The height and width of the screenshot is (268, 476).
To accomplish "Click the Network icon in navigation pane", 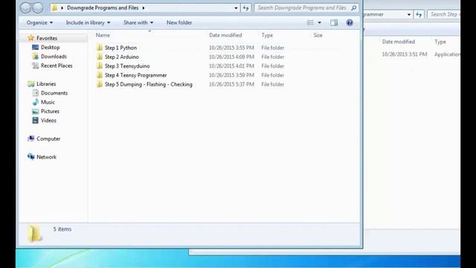I will pos(31,157).
